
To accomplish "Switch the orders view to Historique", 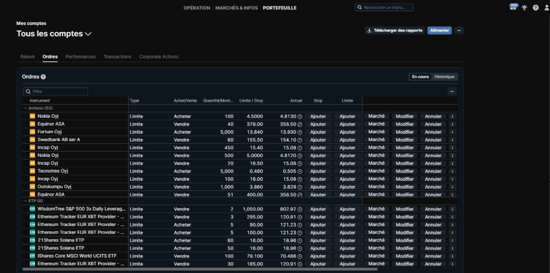I will pyautogui.click(x=444, y=77).
